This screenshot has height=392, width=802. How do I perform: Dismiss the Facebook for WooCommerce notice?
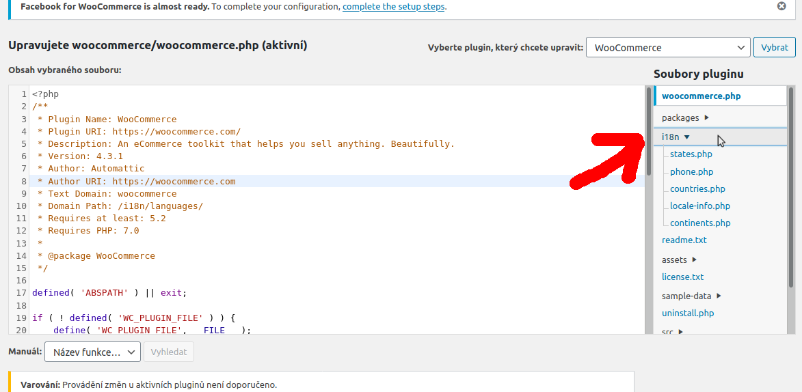[781, 6]
